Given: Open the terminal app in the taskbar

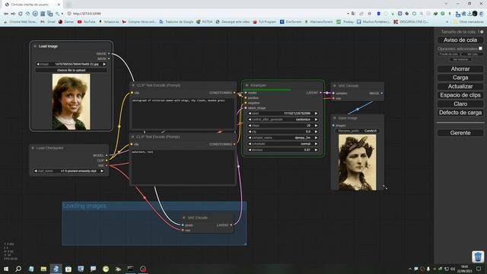Looking at the screenshot, I should (130, 269).
